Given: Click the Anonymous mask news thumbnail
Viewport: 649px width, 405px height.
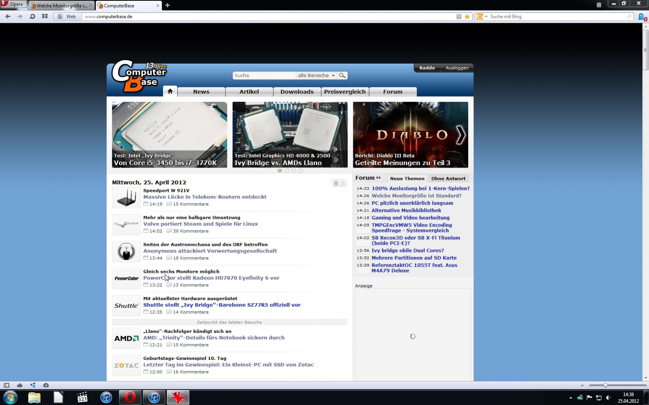Looking at the screenshot, I should click(126, 252).
